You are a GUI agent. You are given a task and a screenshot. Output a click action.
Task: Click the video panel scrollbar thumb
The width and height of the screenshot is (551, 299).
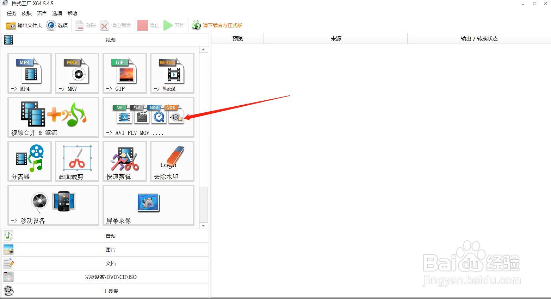(203, 205)
